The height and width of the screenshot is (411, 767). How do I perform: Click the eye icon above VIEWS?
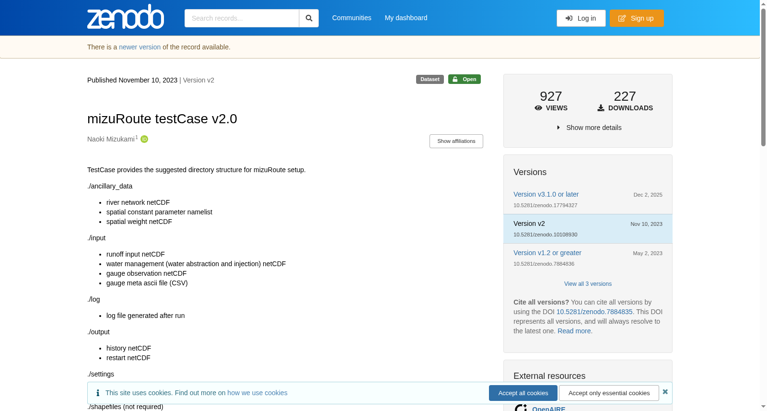[538, 108]
